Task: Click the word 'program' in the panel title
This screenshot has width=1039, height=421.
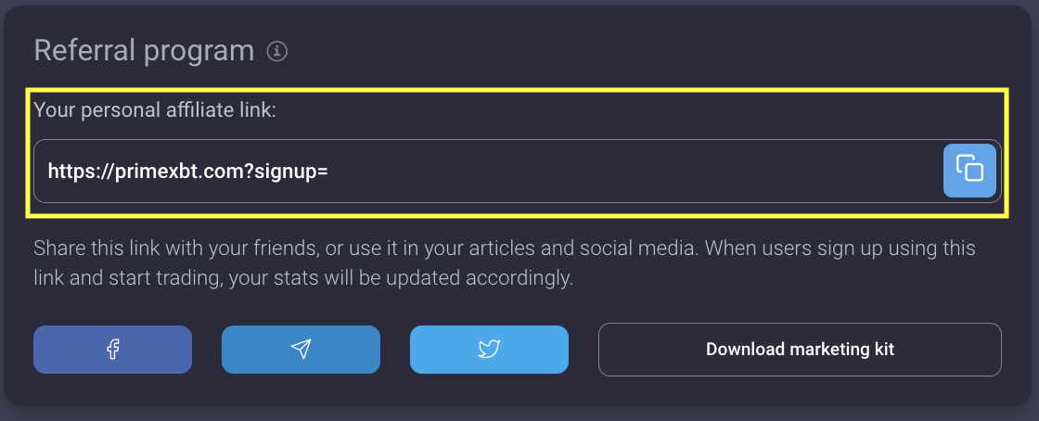Action: (199, 51)
